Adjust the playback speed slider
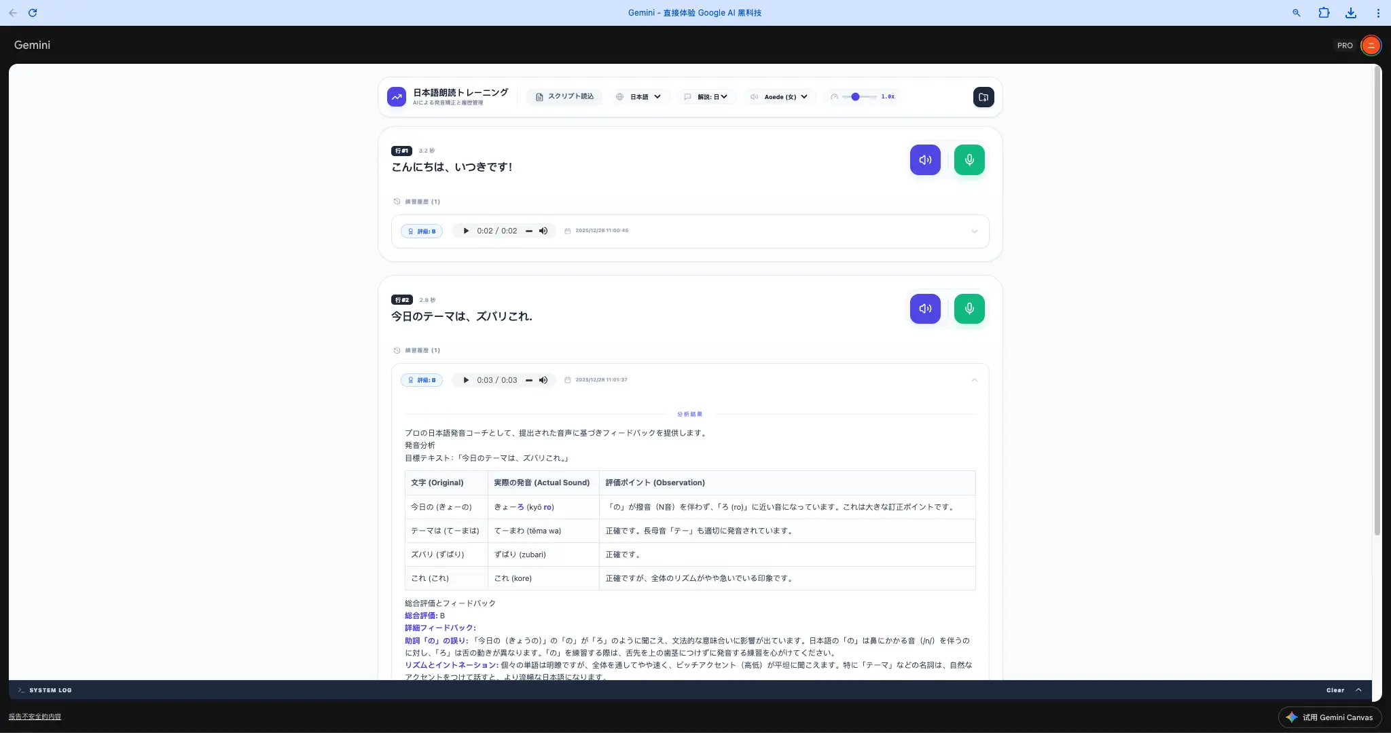 [x=856, y=97]
